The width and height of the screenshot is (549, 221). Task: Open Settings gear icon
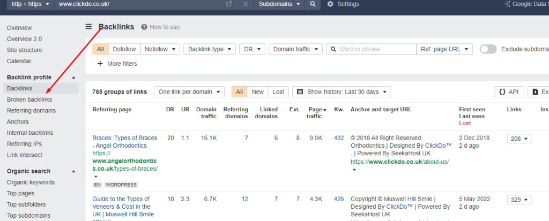(x=330, y=4)
